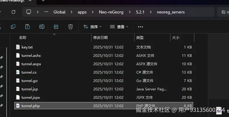The width and height of the screenshot is (229, 117).
Task: Click the 10 KB size cell
Action: 187,64
